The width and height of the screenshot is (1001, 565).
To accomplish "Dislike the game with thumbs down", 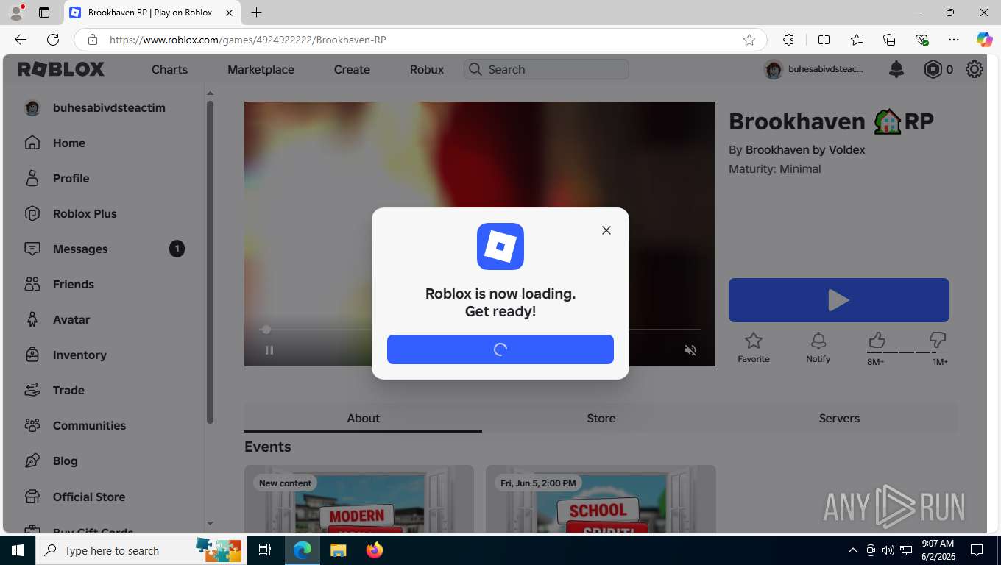I will coord(938,340).
